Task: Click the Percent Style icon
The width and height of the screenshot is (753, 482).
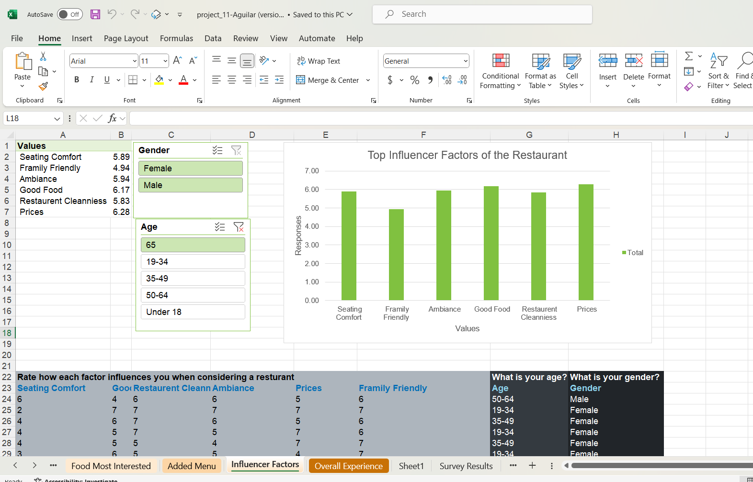Action: point(415,80)
